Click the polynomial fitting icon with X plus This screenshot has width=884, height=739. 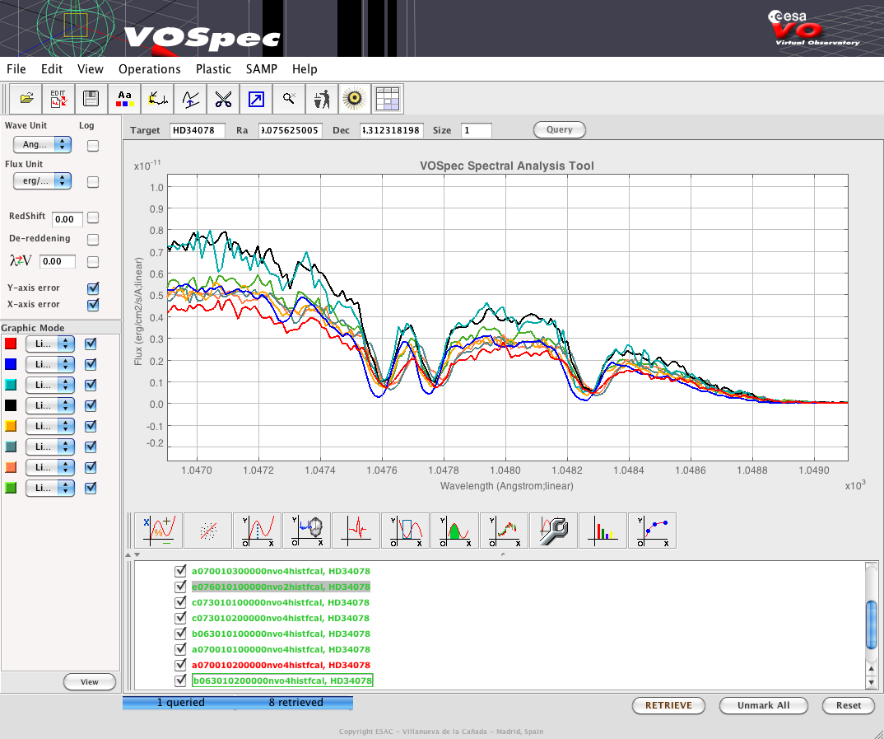click(158, 531)
